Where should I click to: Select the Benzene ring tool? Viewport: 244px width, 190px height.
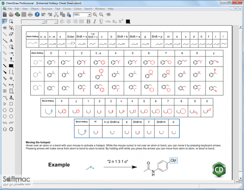point(11,129)
